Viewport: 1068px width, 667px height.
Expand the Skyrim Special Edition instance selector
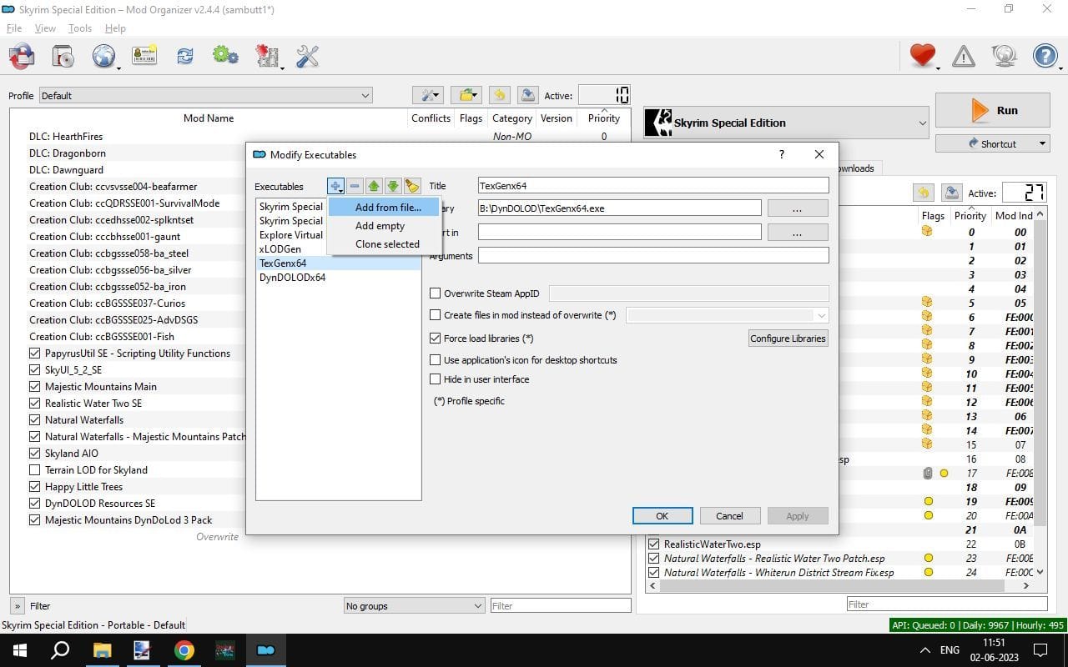[x=921, y=123]
